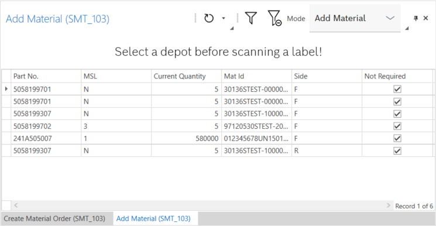The width and height of the screenshot is (436, 226).
Task: Toggle Not Required for 5058199307 side F row
Action: tap(397, 114)
